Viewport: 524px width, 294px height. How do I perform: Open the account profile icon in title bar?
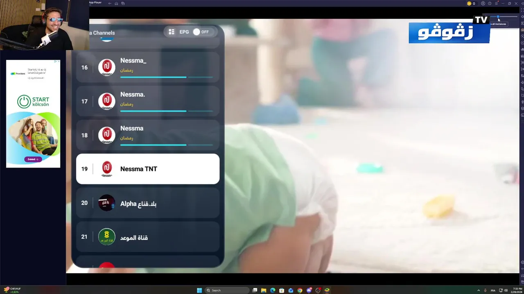[x=483, y=3]
